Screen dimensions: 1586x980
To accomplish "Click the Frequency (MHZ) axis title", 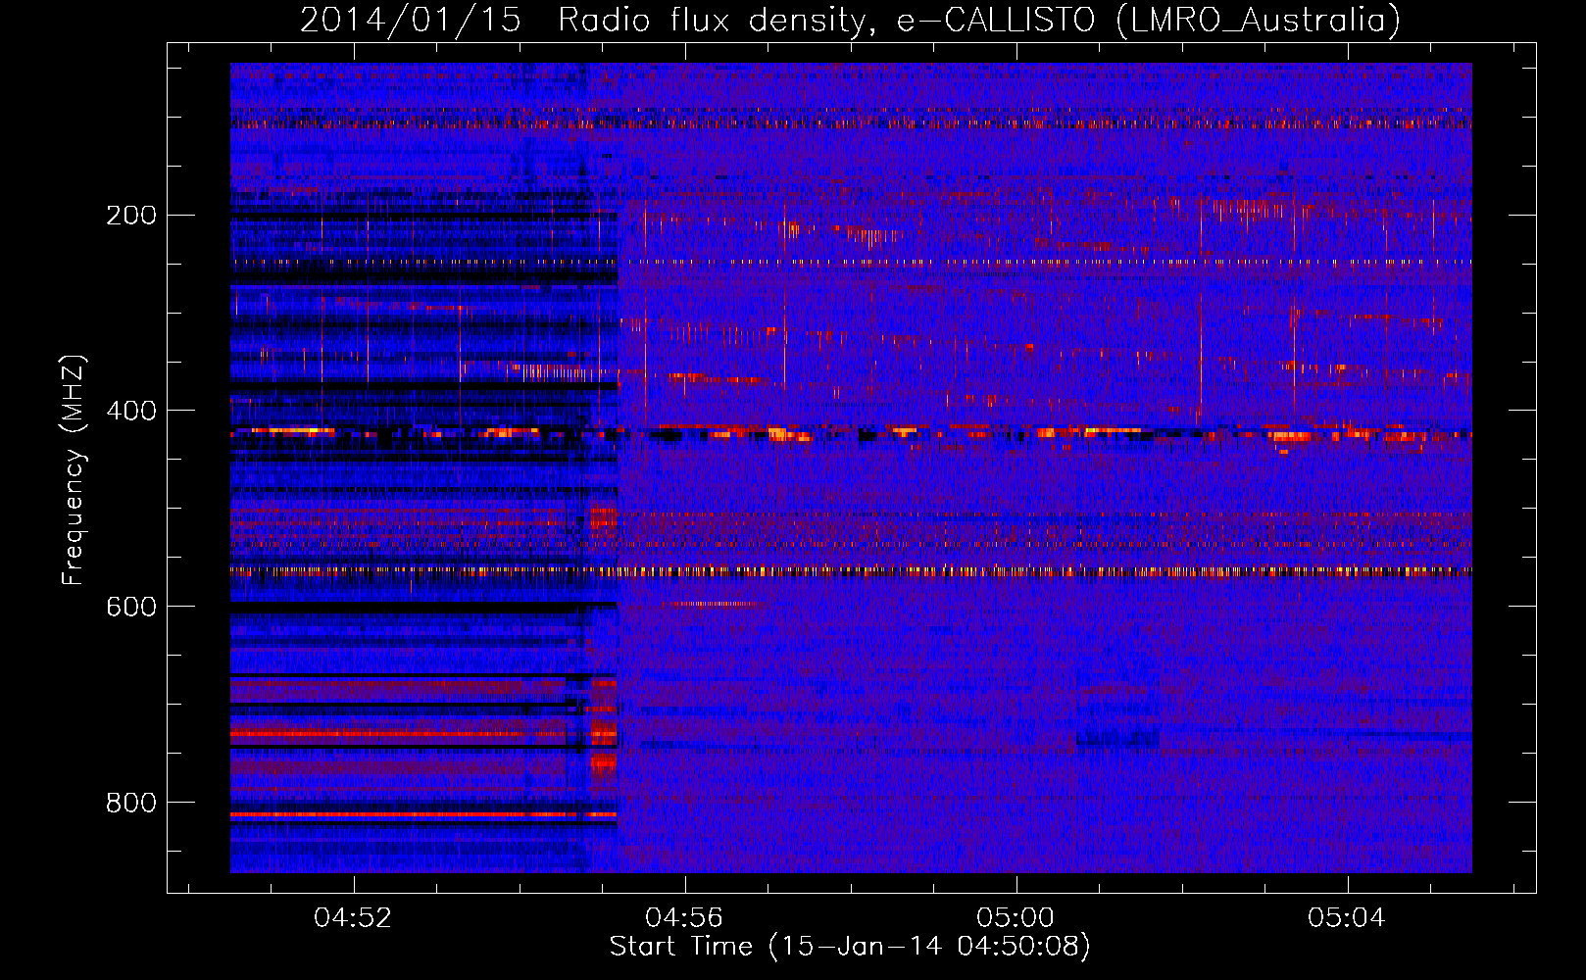I will (74, 470).
